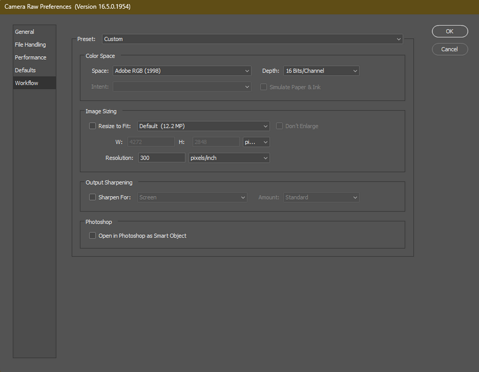Image resolution: width=479 pixels, height=372 pixels.
Task: Toggle the Don't Enlarge checkbox
Action: 279,126
